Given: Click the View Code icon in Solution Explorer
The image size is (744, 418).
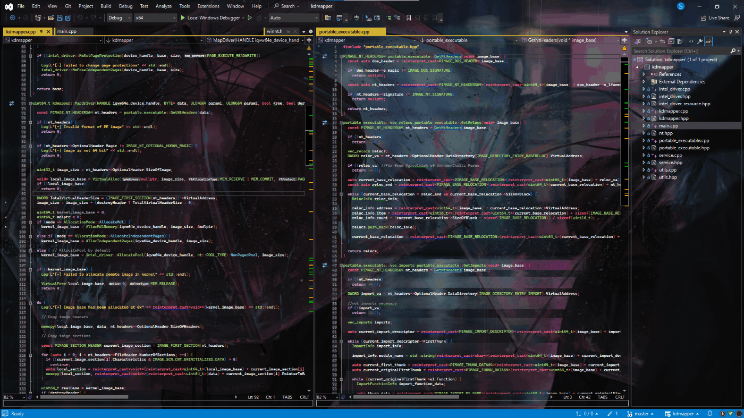Looking at the screenshot, I should (691, 41).
